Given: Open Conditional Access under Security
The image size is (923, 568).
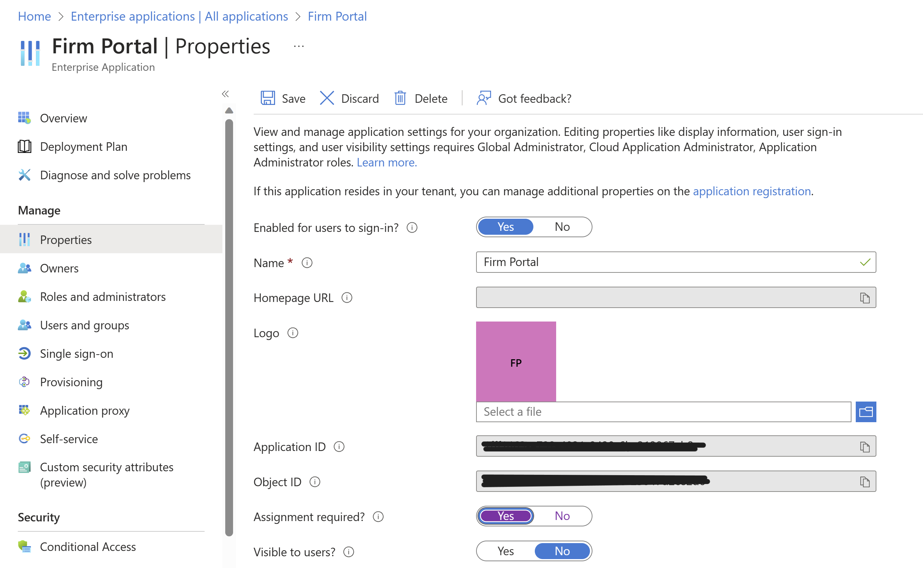Looking at the screenshot, I should pyautogui.click(x=111, y=547).
